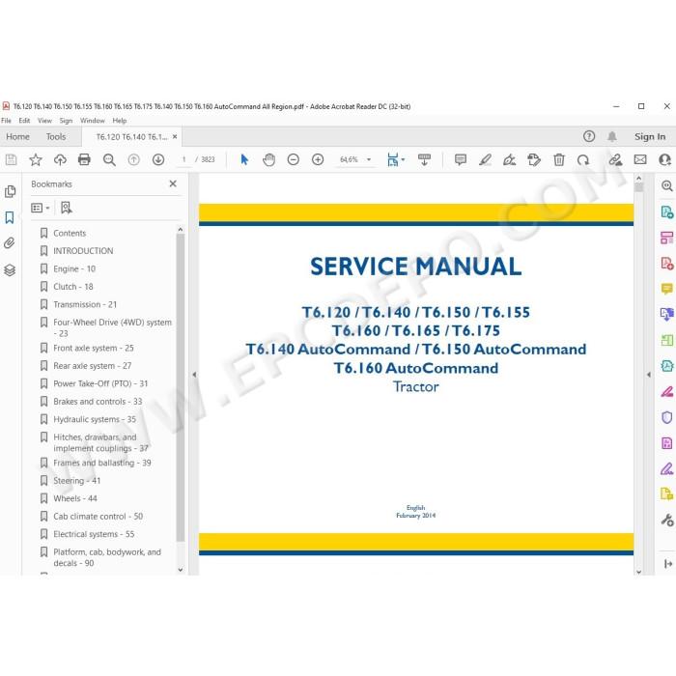The height and width of the screenshot is (676, 676).
Task: Open the Find text magnifier icon
Action: click(x=109, y=159)
